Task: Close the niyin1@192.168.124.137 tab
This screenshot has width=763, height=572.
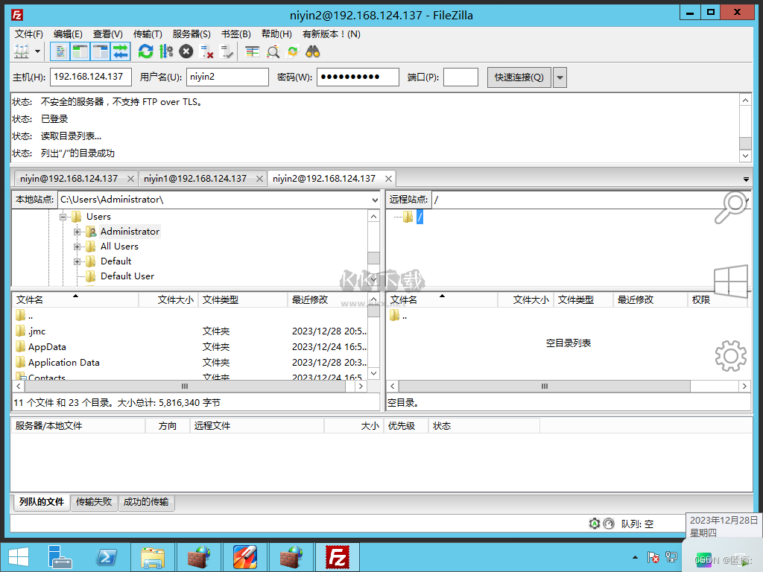Action: click(x=260, y=179)
